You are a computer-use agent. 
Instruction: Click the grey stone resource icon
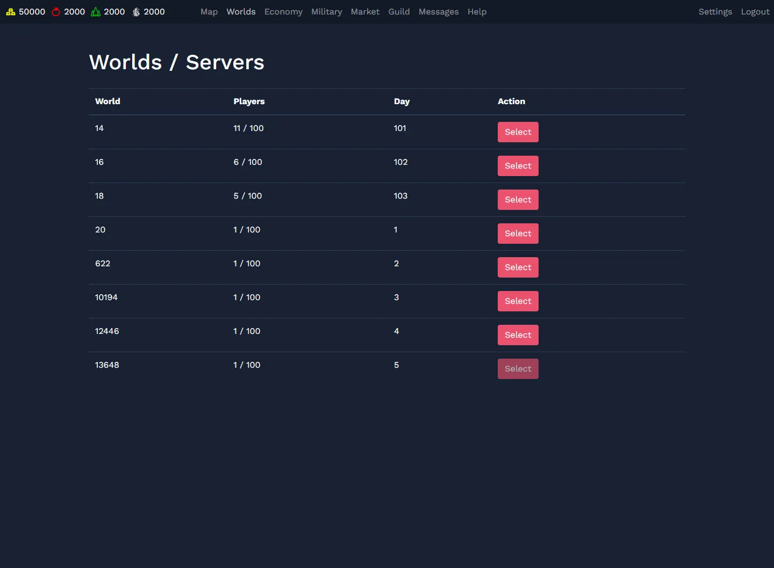pyautogui.click(x=137, y=12)
